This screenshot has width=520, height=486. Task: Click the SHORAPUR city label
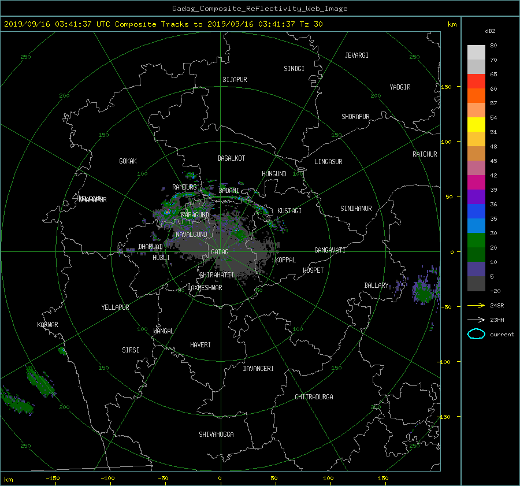[x=355, y=117]
